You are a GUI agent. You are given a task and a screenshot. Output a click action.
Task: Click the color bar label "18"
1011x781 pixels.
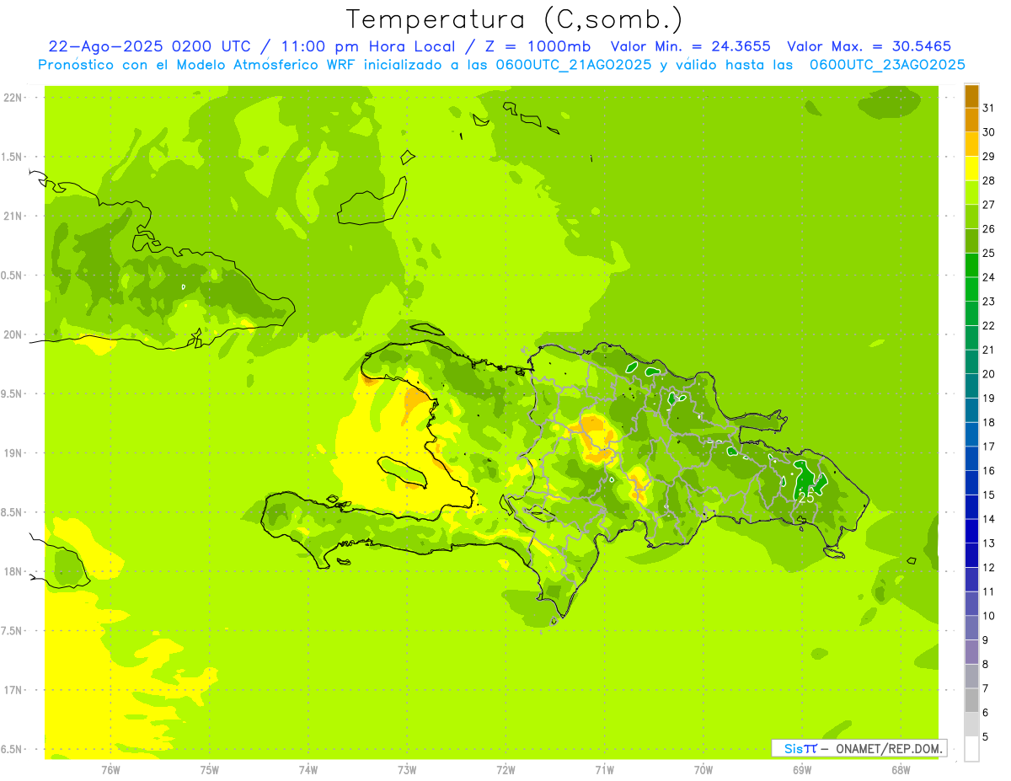pos(988,422)
